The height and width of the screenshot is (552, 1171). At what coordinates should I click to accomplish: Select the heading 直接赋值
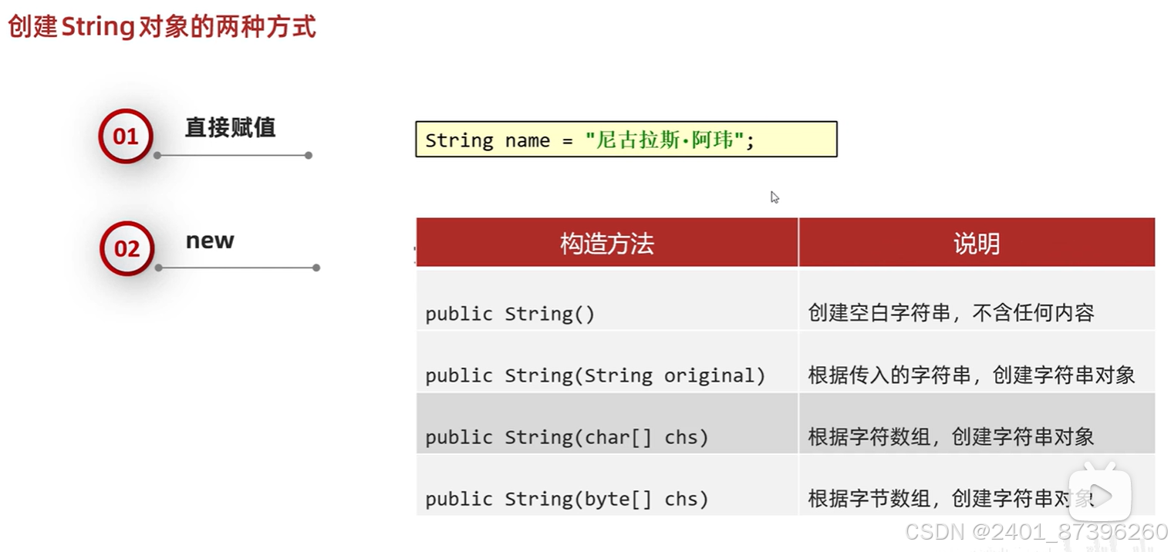[x=230, y=127]
